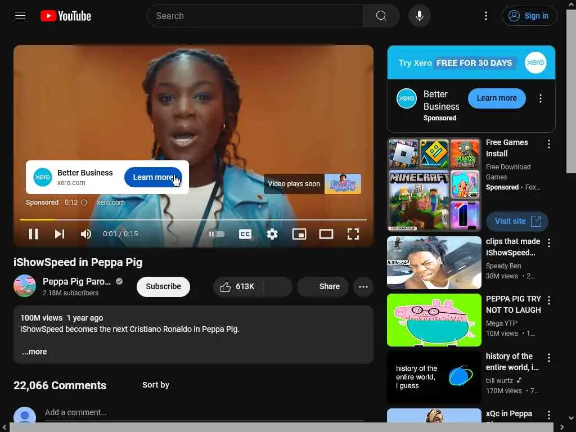Click the ad info icon beside 0:13
Screen dimensions: 576x432
pyautogui.click(x=84, y=202)
